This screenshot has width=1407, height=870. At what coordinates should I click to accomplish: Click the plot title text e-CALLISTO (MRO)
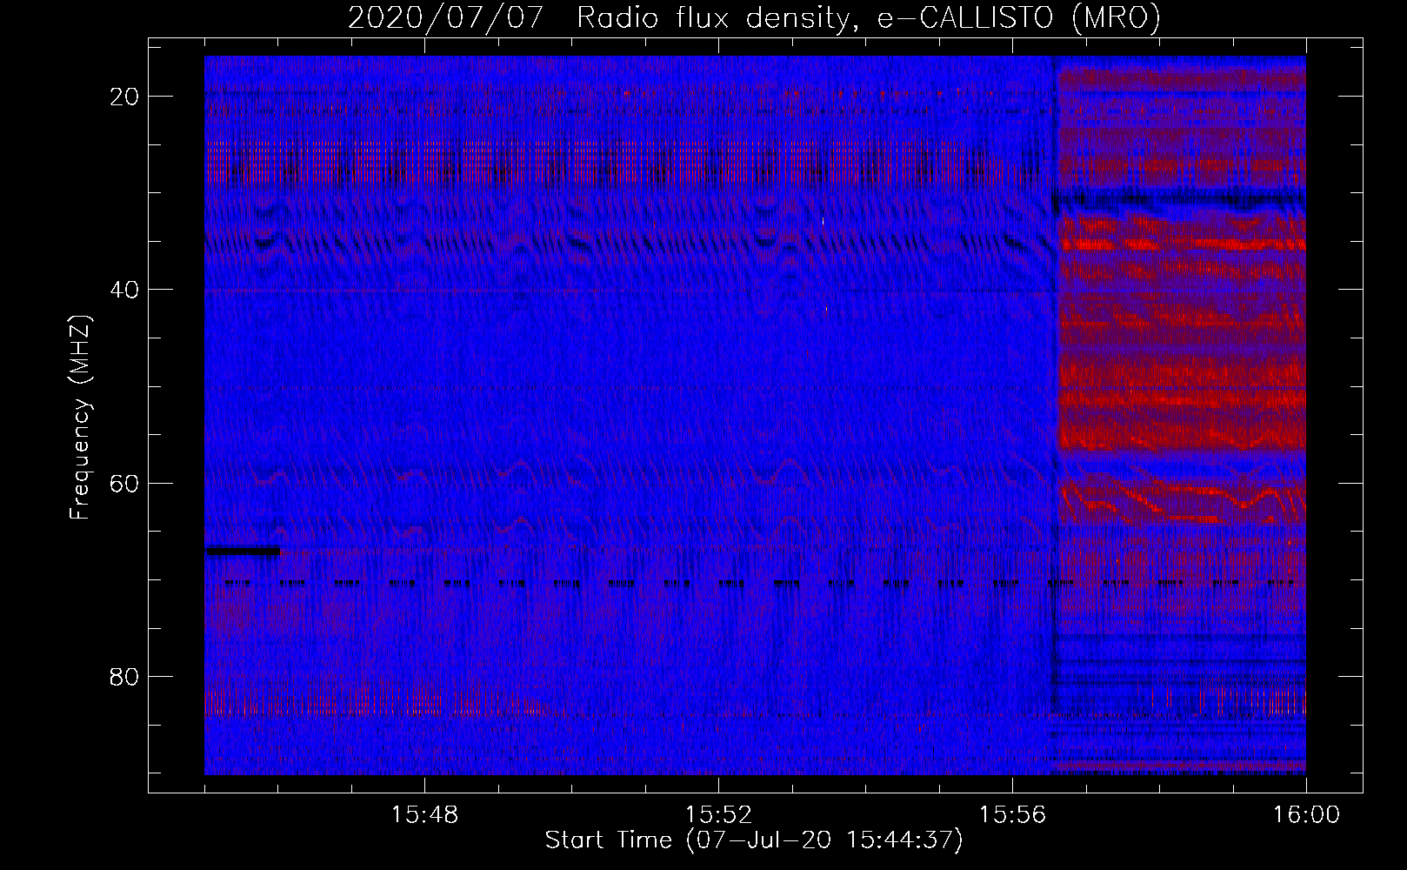click(x=1019, y=17)
